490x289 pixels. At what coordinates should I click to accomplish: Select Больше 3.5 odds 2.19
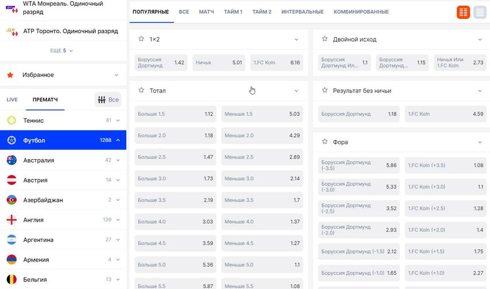tap(176, 200)
